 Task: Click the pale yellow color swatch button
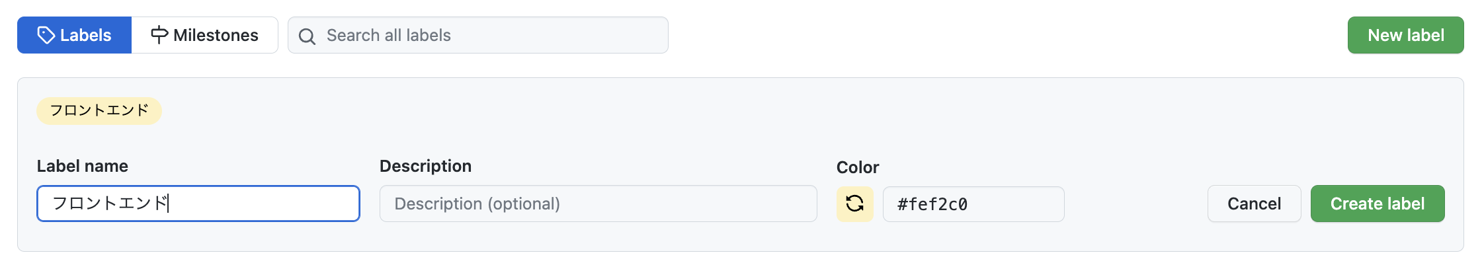855,204
